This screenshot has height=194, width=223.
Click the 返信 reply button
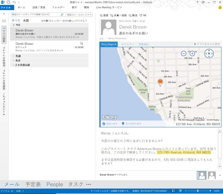(104, 15)
